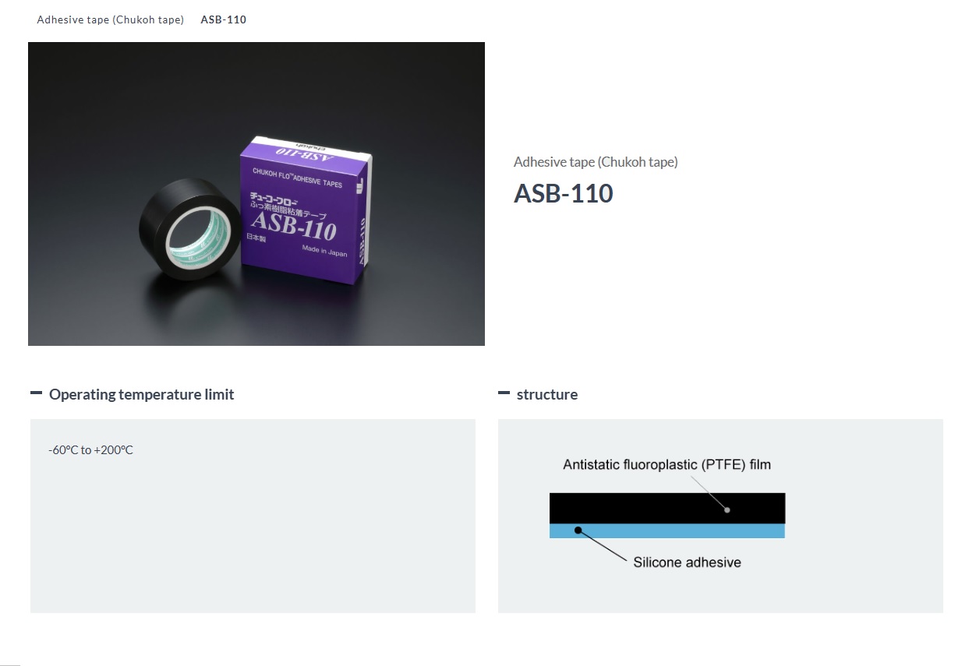This screenshot has width=969, height=666.
Task: Click the black dot marker on adhesive layer
Action: [578, 530]
